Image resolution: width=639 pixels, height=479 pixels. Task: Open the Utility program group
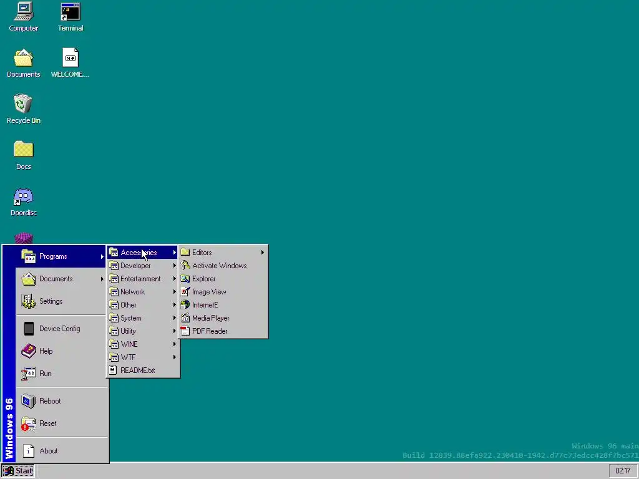pos(143,331)
